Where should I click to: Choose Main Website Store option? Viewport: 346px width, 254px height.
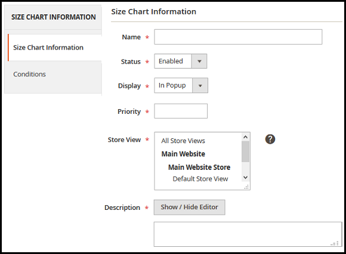pos(199,167)
